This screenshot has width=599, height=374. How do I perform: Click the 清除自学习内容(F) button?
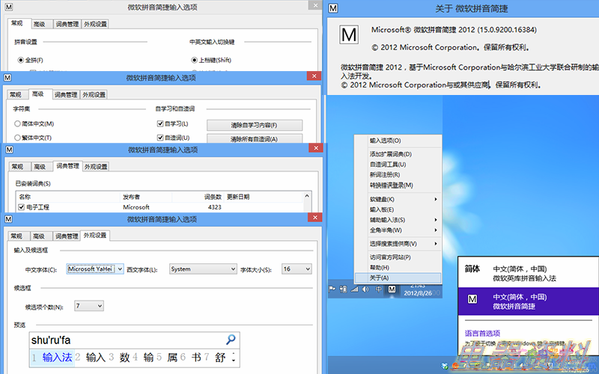pos(254,125)
